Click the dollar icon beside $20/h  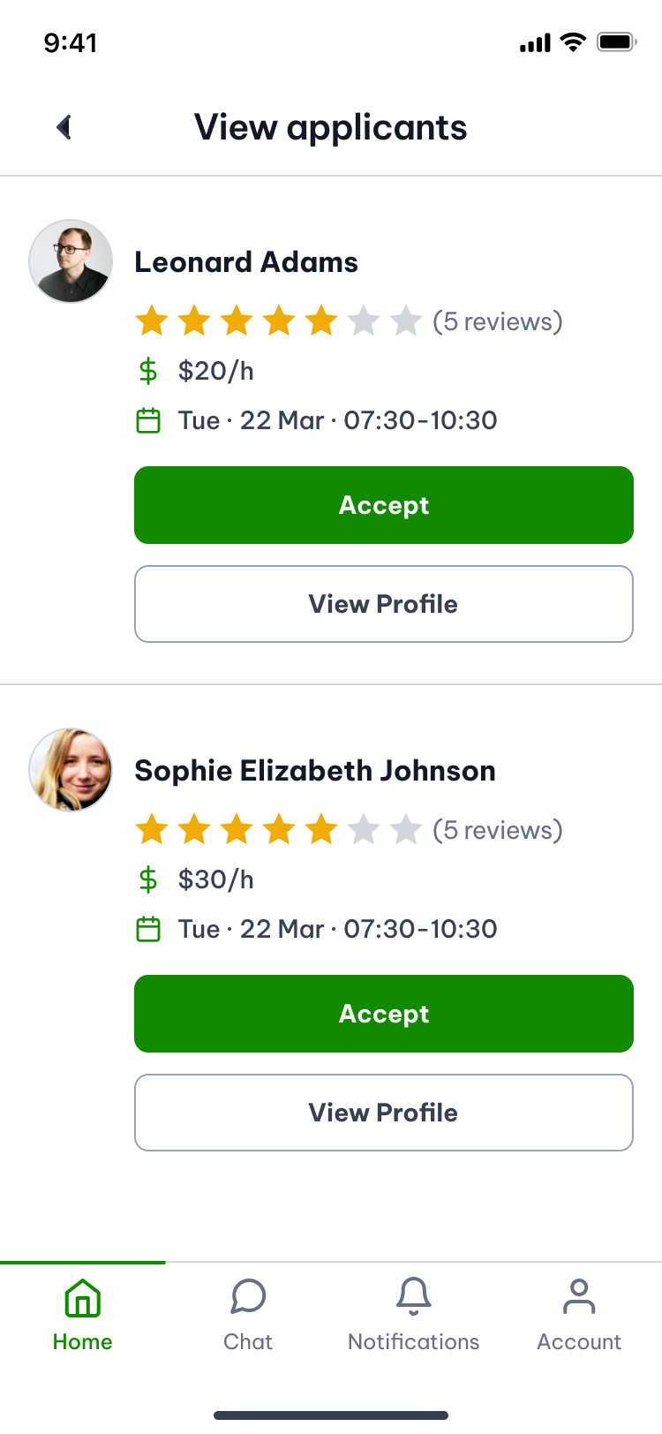148,371
